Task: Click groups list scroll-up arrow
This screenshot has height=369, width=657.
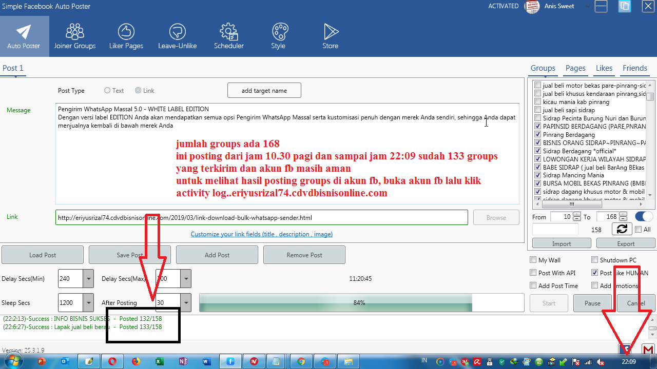Action: click(650, 84)
